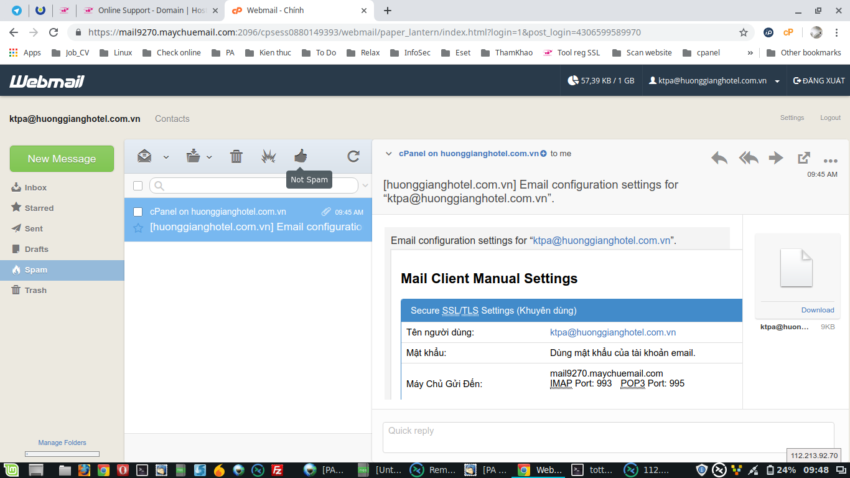Screen dimensions: 850x478
Task: Open the Linux bookmarks folder
Action: point(116,53)
